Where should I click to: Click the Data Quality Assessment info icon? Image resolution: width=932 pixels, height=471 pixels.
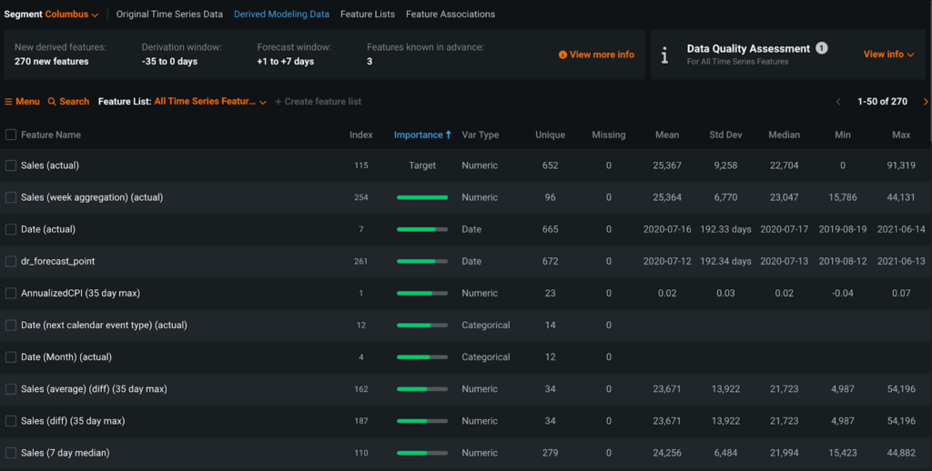[664, 55]
